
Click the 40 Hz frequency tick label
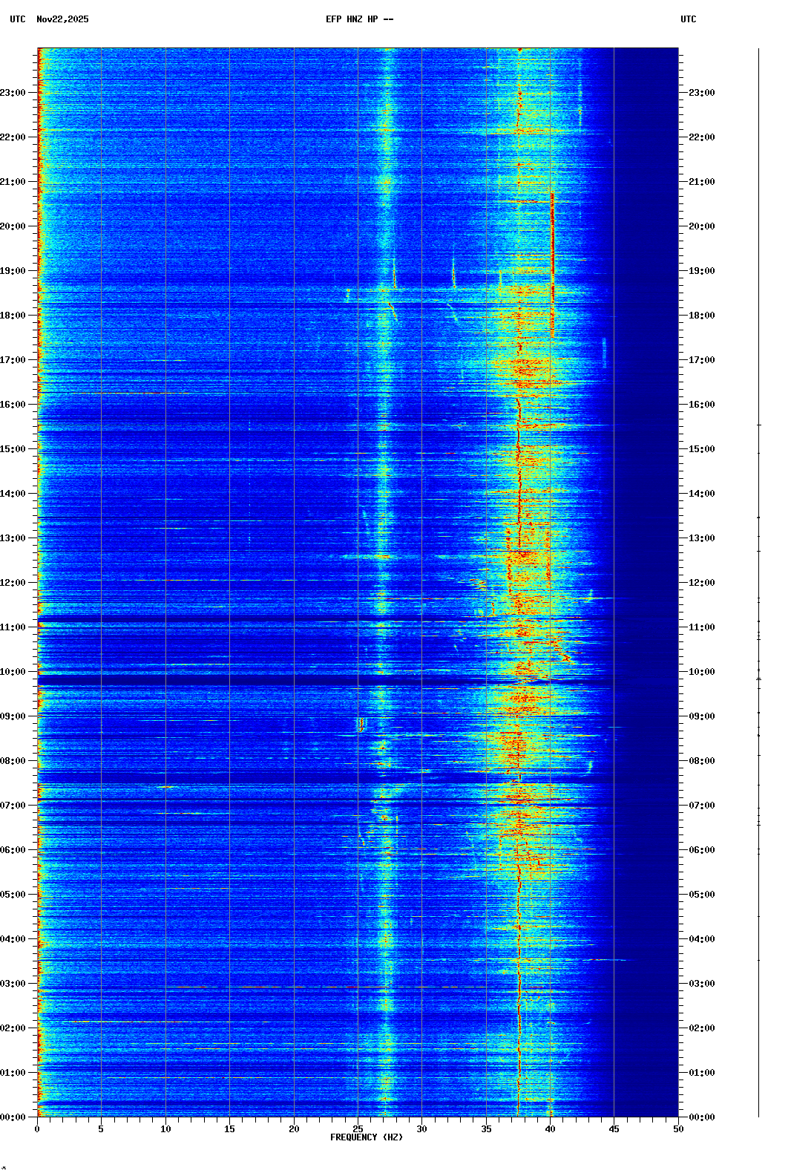coord(550,1129)
